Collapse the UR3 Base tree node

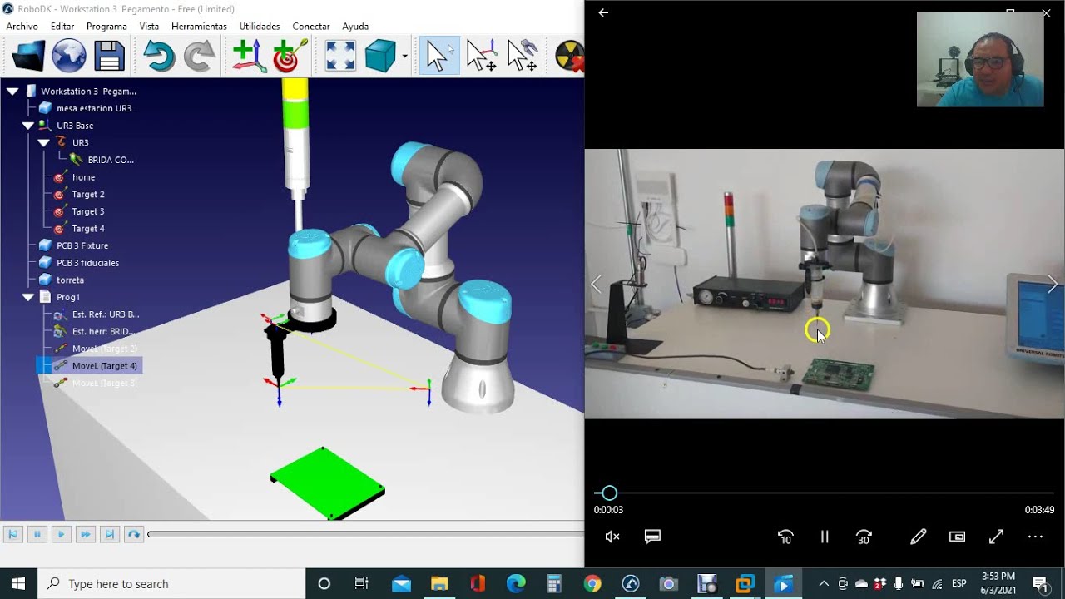[x=28, y=126]
